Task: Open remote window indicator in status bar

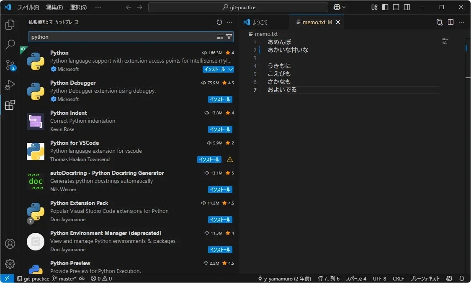Action: (7, 278)
